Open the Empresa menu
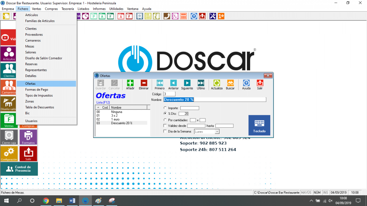Image resolution: width=367 pixels, height=206 pixels. click(x=8, y=9)
